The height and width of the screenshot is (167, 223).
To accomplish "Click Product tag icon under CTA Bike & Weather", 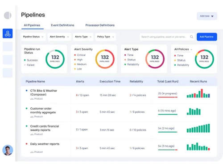I will coord(32,99).
